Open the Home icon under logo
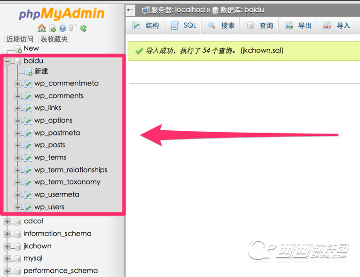The image size is (360, 277). 42,28
